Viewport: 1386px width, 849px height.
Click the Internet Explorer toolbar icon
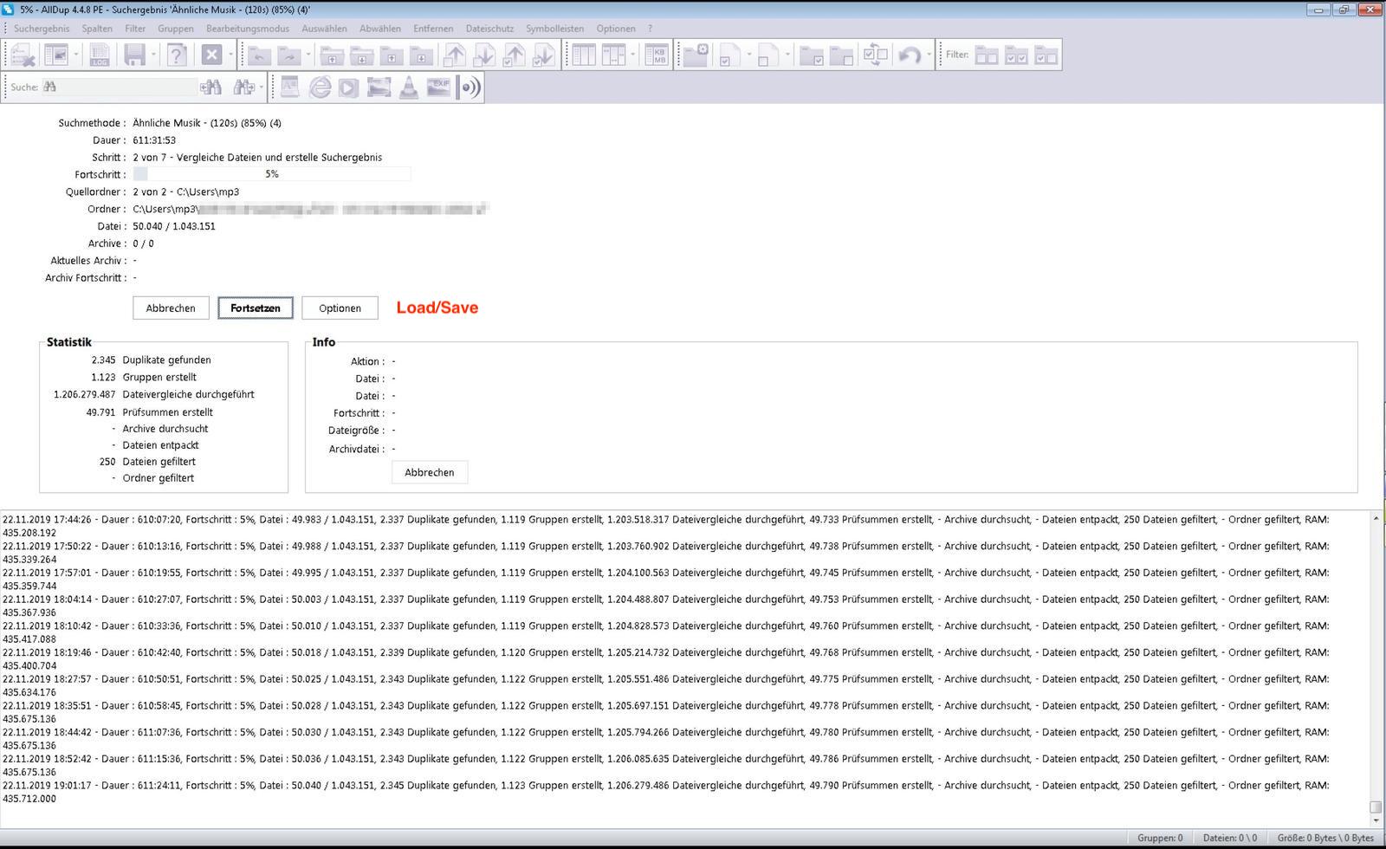tap(321, 87)
